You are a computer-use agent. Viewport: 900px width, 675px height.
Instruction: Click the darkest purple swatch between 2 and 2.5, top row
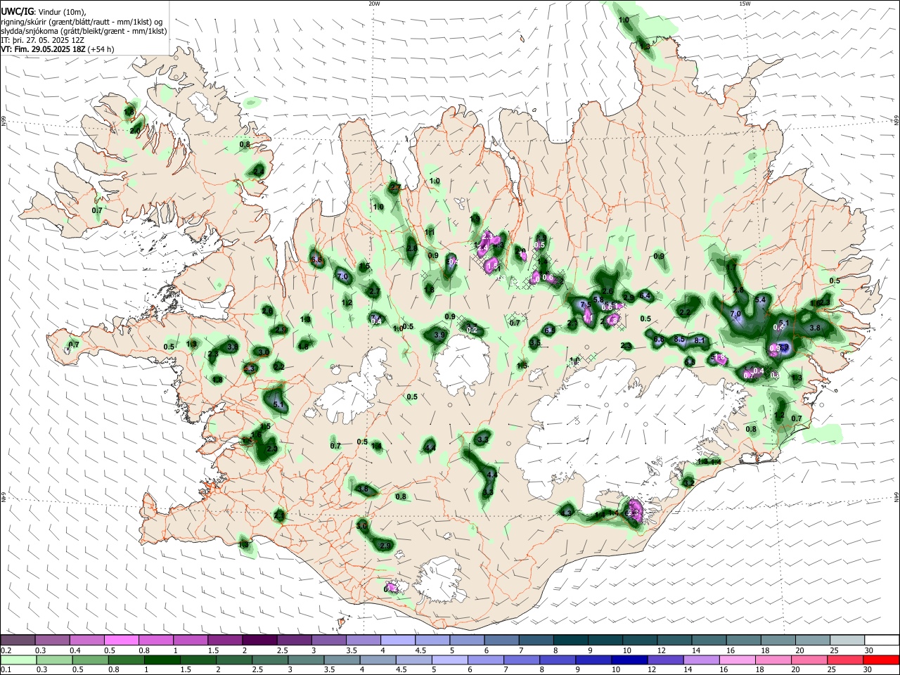click(x=259, y=641)
